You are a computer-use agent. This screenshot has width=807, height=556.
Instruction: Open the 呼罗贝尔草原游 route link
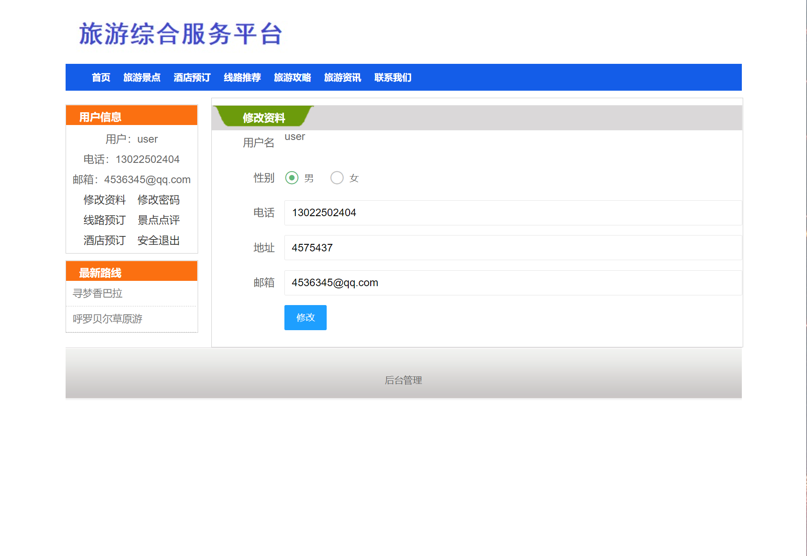tap(108, 319)
